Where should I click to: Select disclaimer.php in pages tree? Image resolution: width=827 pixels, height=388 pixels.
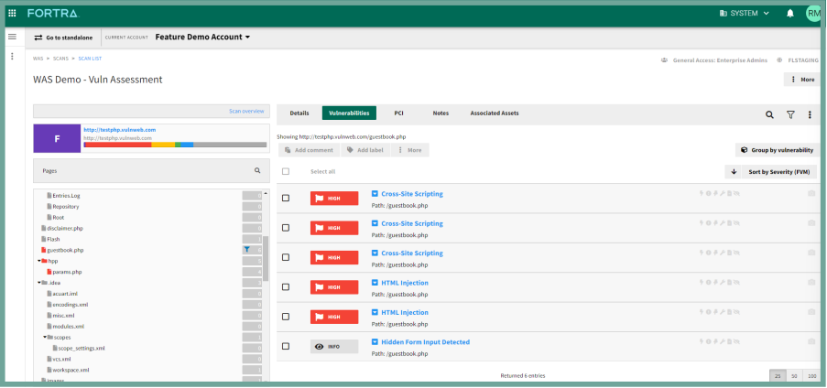click(65, 228)
